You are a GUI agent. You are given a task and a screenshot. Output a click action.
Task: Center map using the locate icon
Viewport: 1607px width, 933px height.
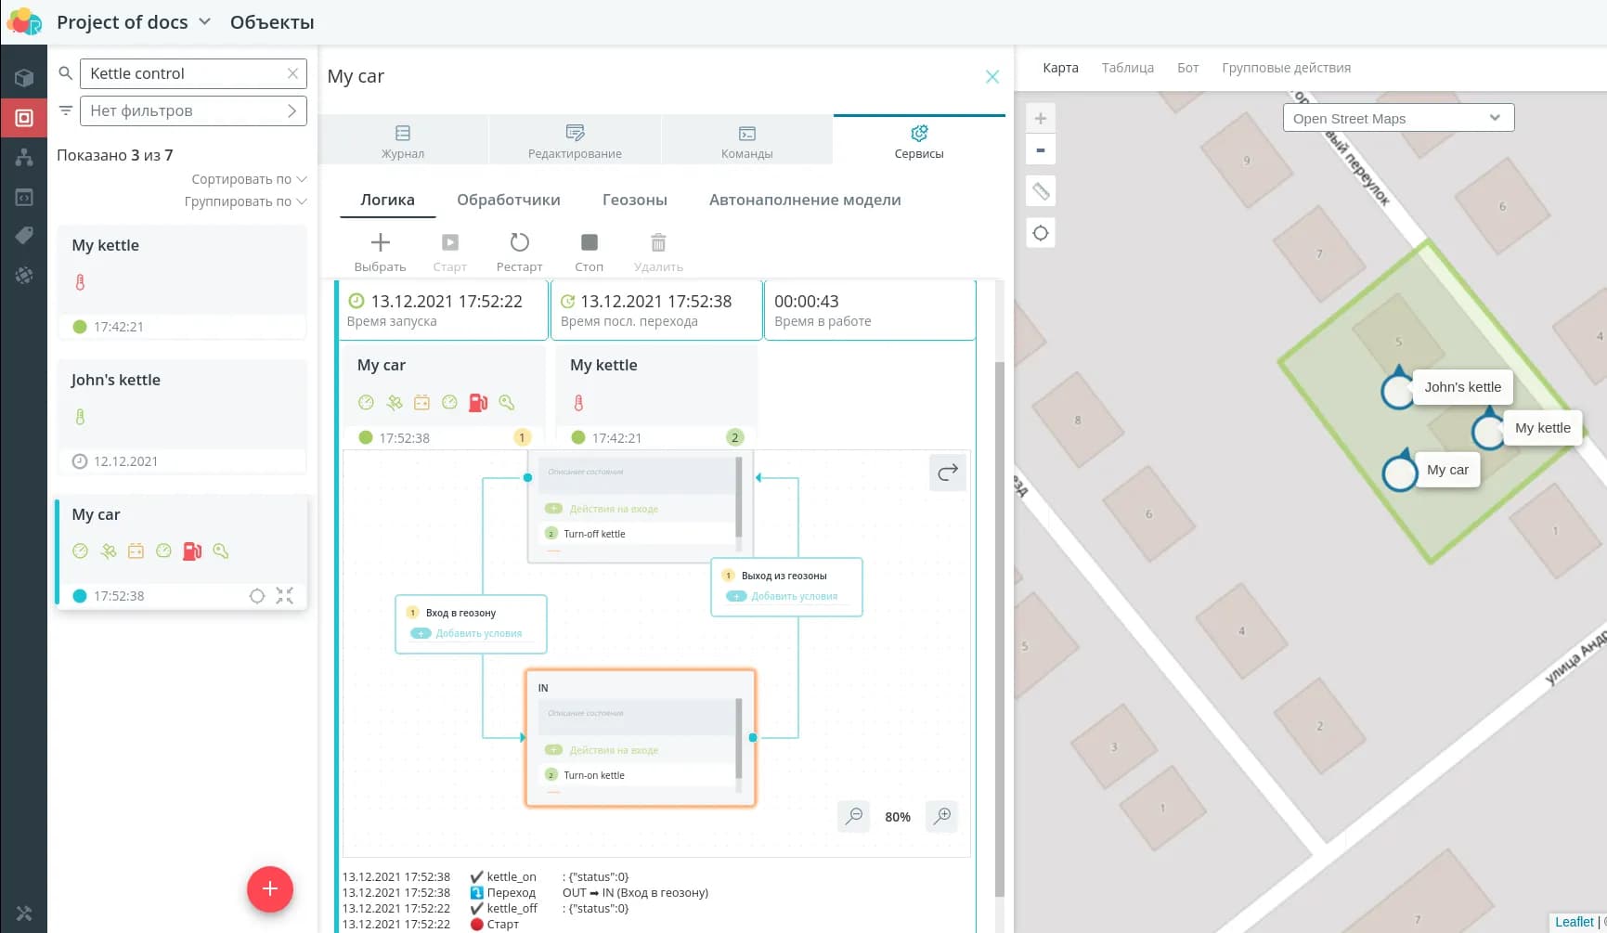click(x=1041, y=233)
